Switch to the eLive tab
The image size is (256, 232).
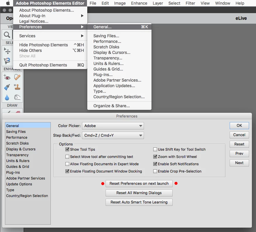click(241, 18)
